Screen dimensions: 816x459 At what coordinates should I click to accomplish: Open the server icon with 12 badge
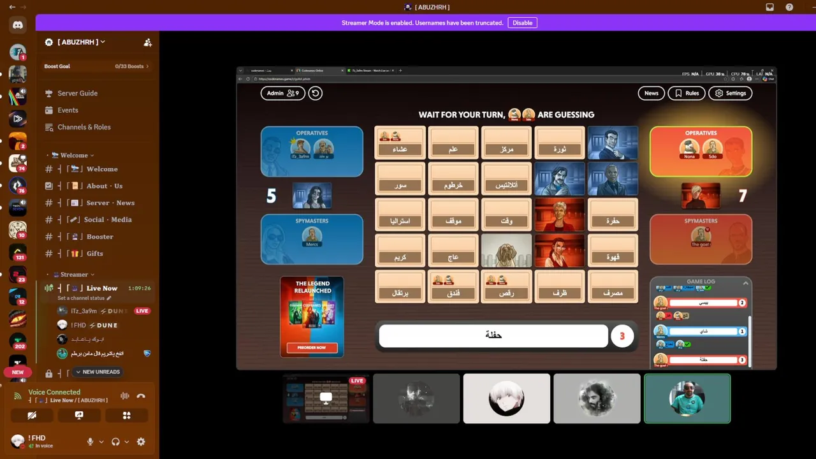(18, 297)
